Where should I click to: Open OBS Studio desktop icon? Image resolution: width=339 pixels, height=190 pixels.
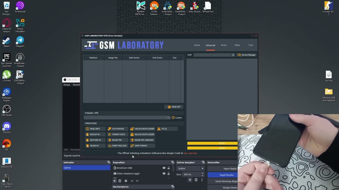pos(7,111)
